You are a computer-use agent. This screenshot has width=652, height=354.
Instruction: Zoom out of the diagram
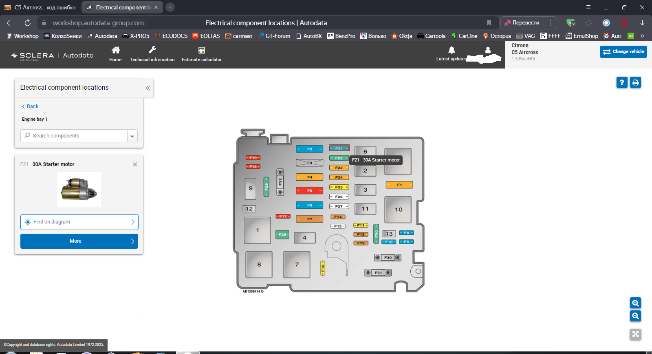635,316
